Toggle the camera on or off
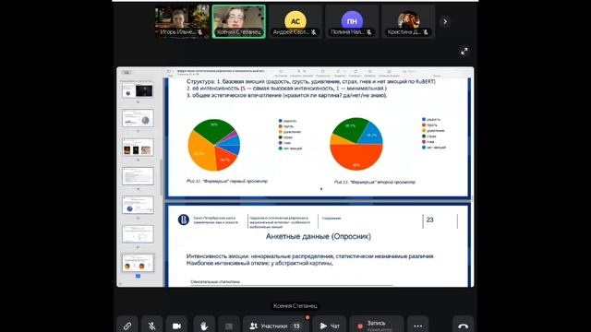Screen dimensions: 591x332 click(x=176, y=326)
